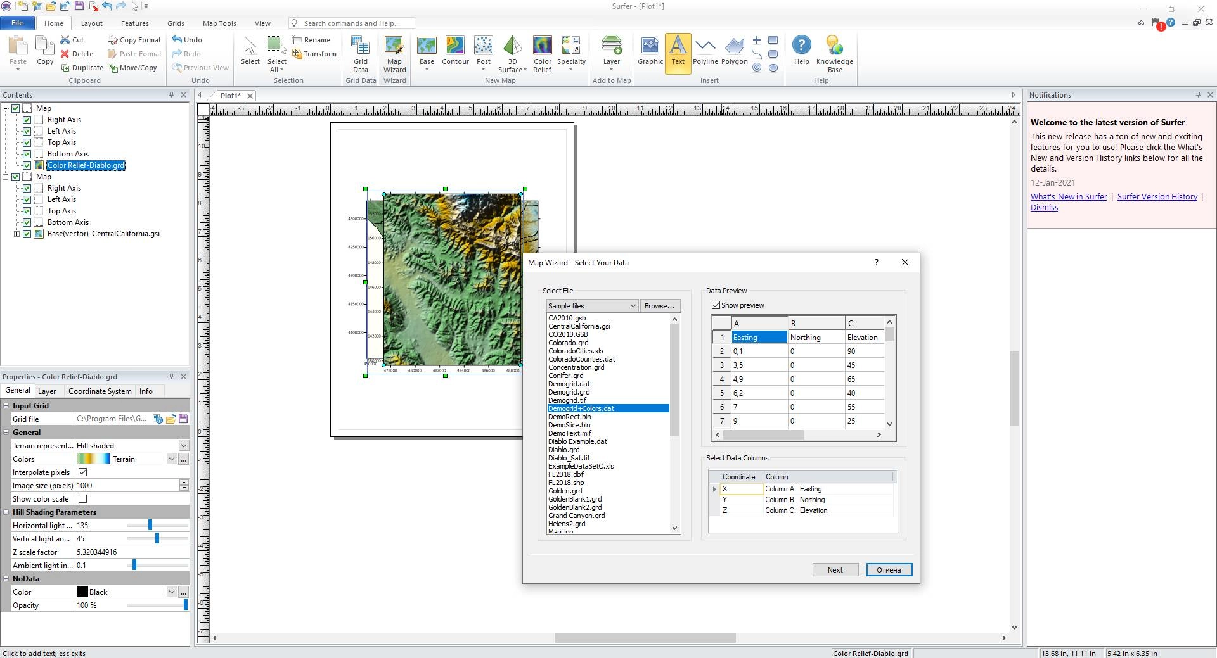
Task: Toggle the second Map's Left Axis checkbox
Action: click(27, 199)
